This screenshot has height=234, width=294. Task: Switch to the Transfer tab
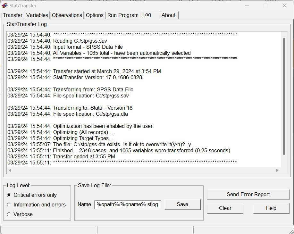click(13, 15)
